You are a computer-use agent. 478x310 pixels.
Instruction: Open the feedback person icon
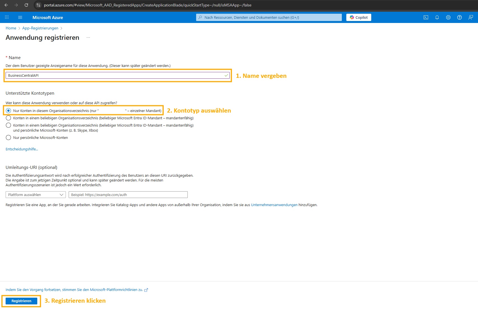tap(471, 17)
